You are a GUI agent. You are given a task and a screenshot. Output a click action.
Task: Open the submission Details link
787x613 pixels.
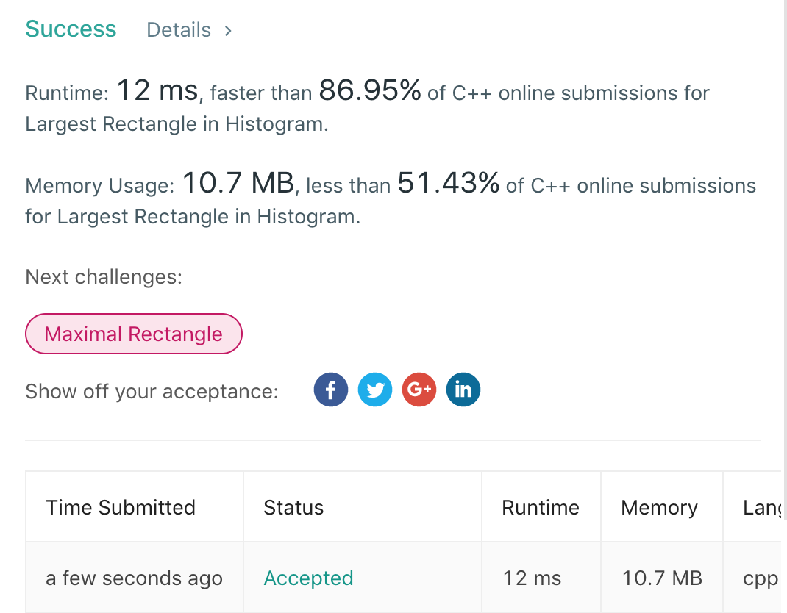pos(189,30)
